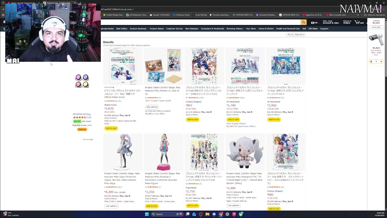Open Animated Subtitles bookmark
Screen dimensions: 387x218
(x=266, y=15)
